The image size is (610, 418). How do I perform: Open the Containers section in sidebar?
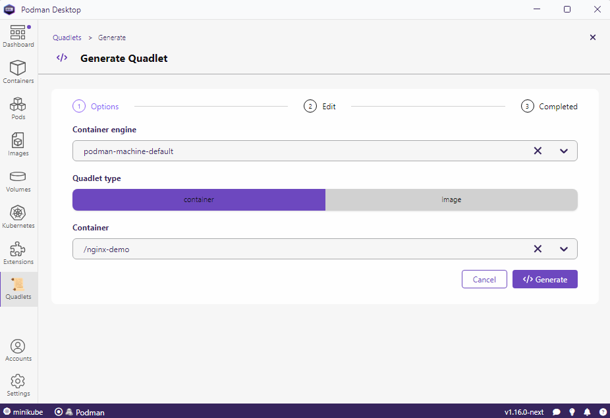coord(18,71)
